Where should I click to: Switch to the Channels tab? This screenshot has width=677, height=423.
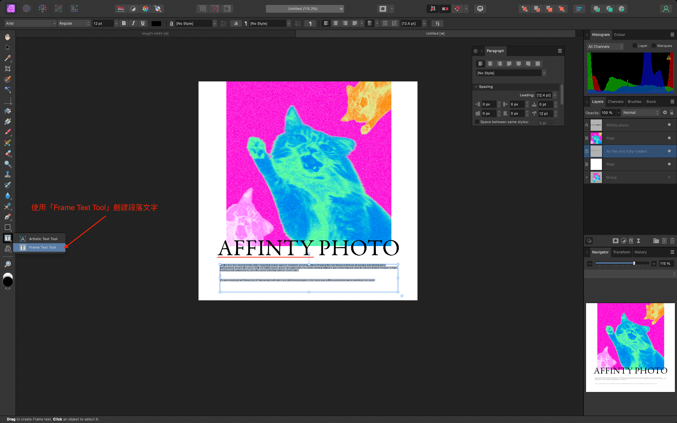[615, 102]
